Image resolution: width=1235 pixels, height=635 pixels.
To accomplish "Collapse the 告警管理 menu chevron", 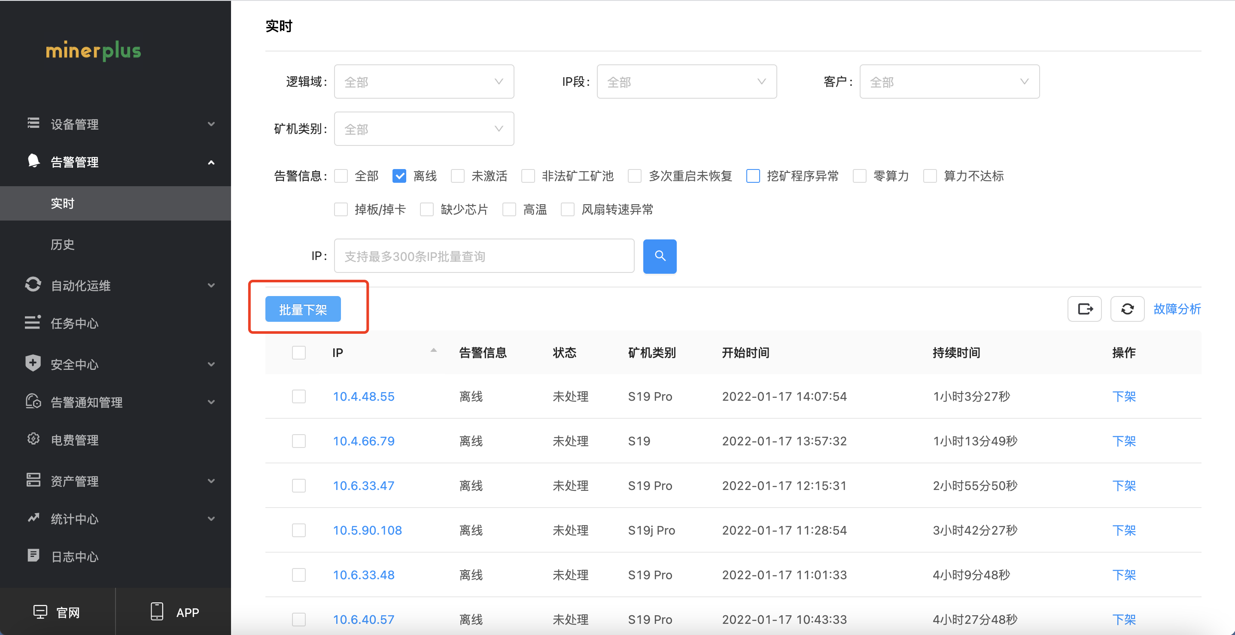I will 211,162.
